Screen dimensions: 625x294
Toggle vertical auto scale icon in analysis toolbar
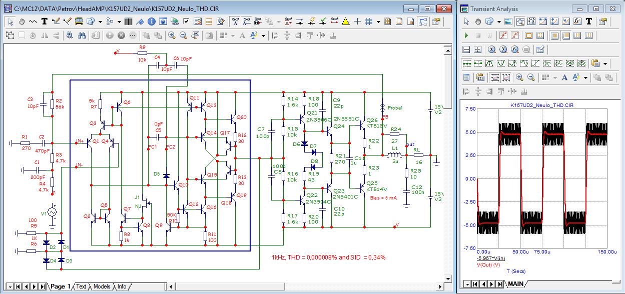tap(506, 77)
